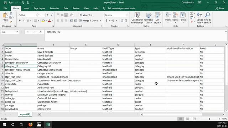Switch to the Data tab

tap(66, 9)
